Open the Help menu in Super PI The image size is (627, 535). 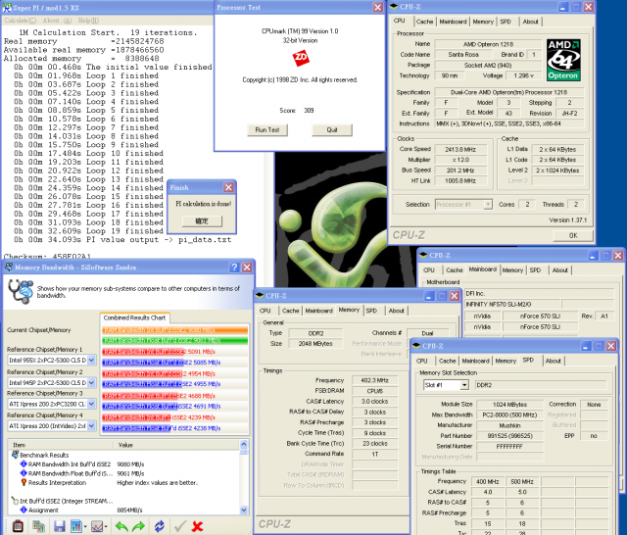tap(88, 21)
